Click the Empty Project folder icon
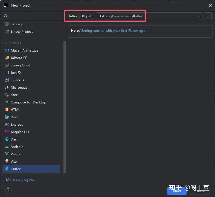This screenshot has width=215, height=197. [7, 32]
